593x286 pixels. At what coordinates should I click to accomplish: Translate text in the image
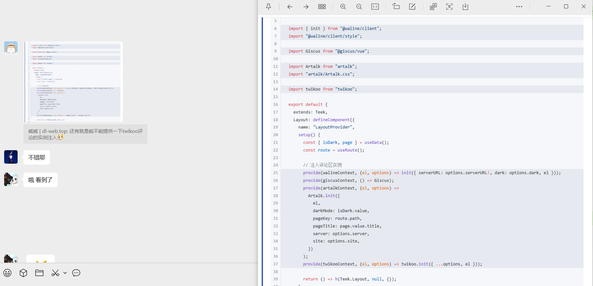[x=433, y=7]
